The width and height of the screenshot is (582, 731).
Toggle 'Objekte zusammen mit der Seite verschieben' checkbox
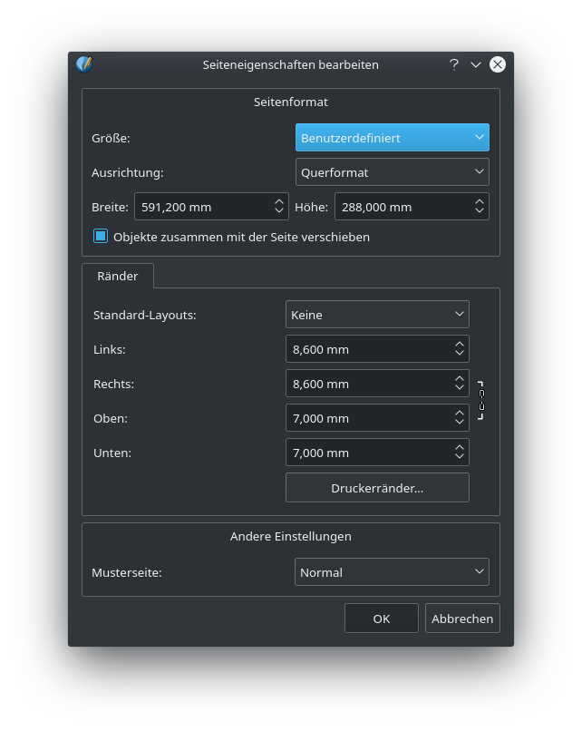[101, 237]
